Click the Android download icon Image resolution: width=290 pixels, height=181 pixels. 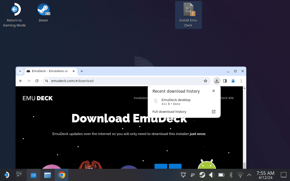point(207,164)
